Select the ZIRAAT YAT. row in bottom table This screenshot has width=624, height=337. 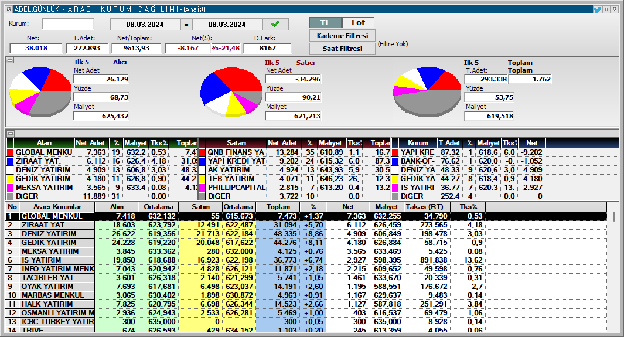pos(306,225)
